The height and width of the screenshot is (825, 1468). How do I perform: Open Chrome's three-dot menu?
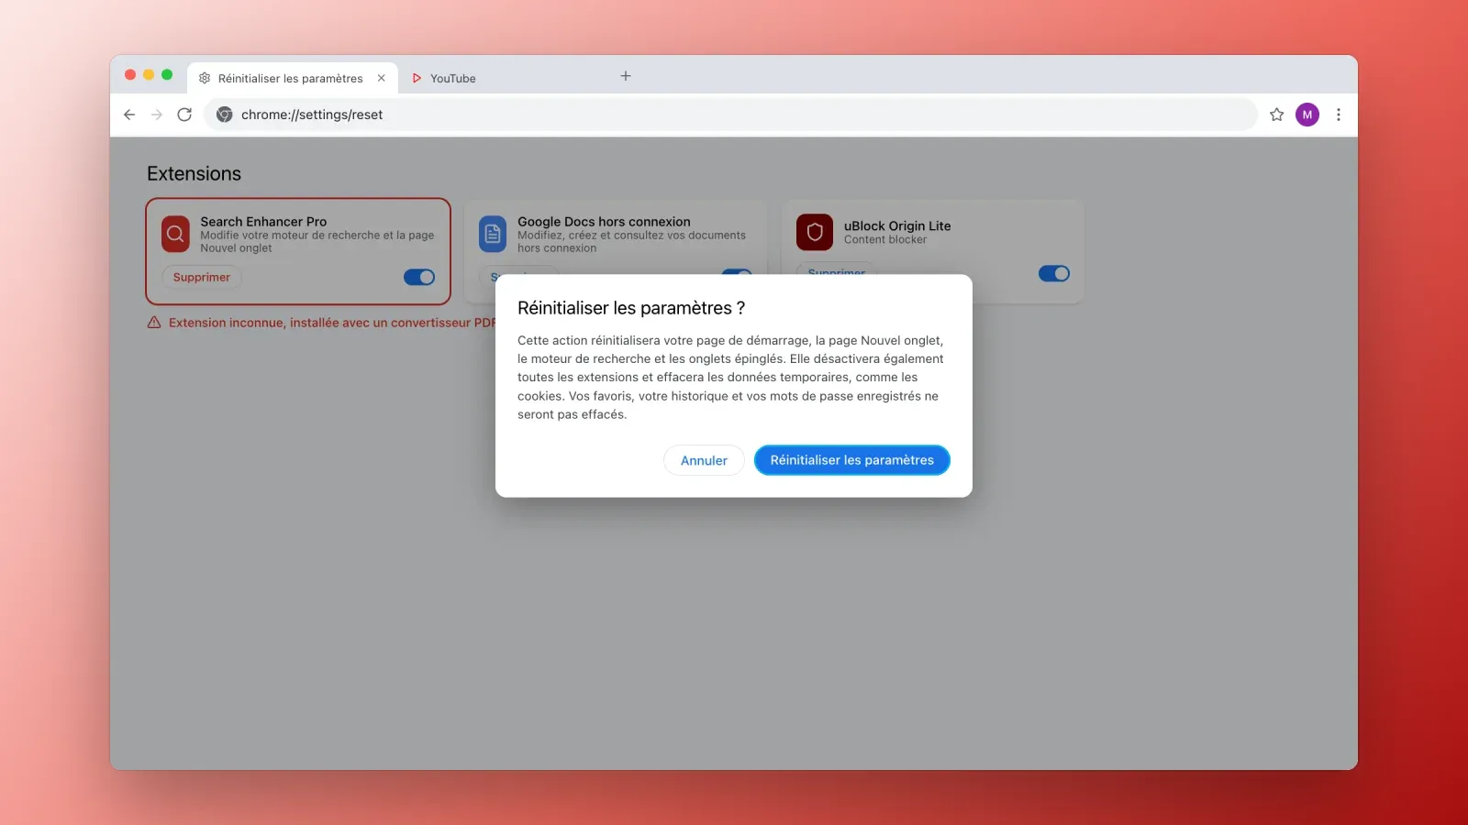point(1339,115)
